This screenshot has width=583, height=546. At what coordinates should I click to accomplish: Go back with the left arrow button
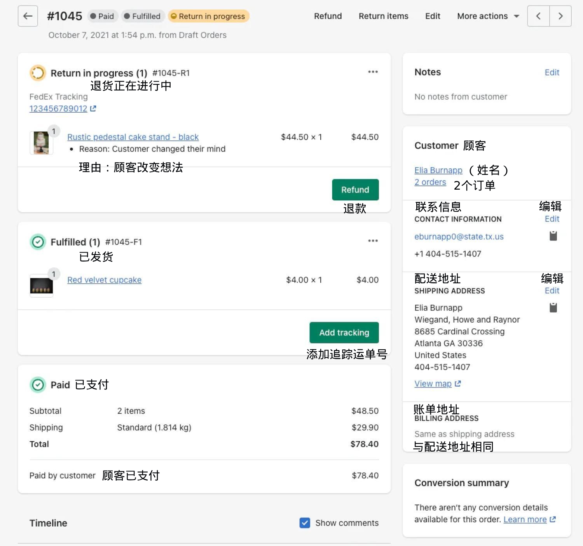click(x=28, y=16)
